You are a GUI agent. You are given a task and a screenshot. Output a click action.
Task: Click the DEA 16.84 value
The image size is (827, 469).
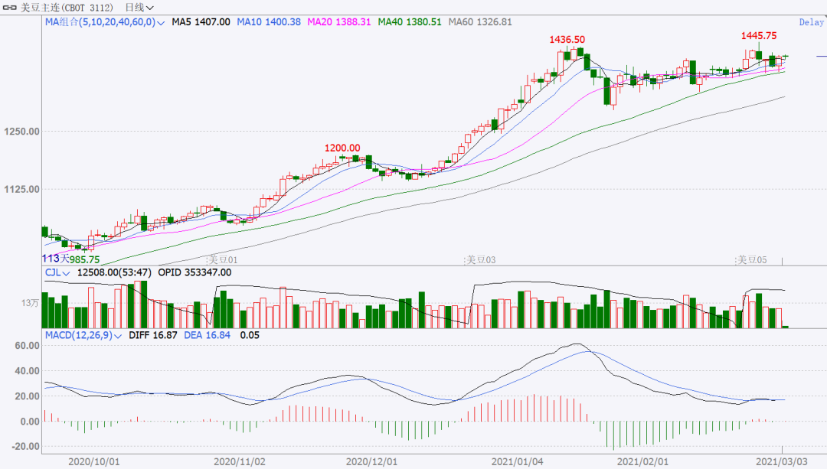click(208, 335)
